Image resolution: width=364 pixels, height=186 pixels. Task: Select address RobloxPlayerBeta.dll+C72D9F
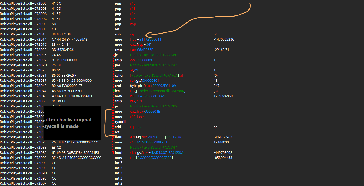pyautogui.click(x=23, y=184)
